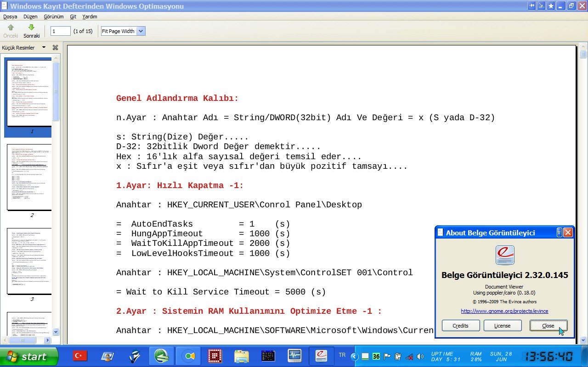Image resolution: width=588 pixels, height=367 pixels.
Task: Click the Evince logo in About dialog
Action: (x=504, y=255)
